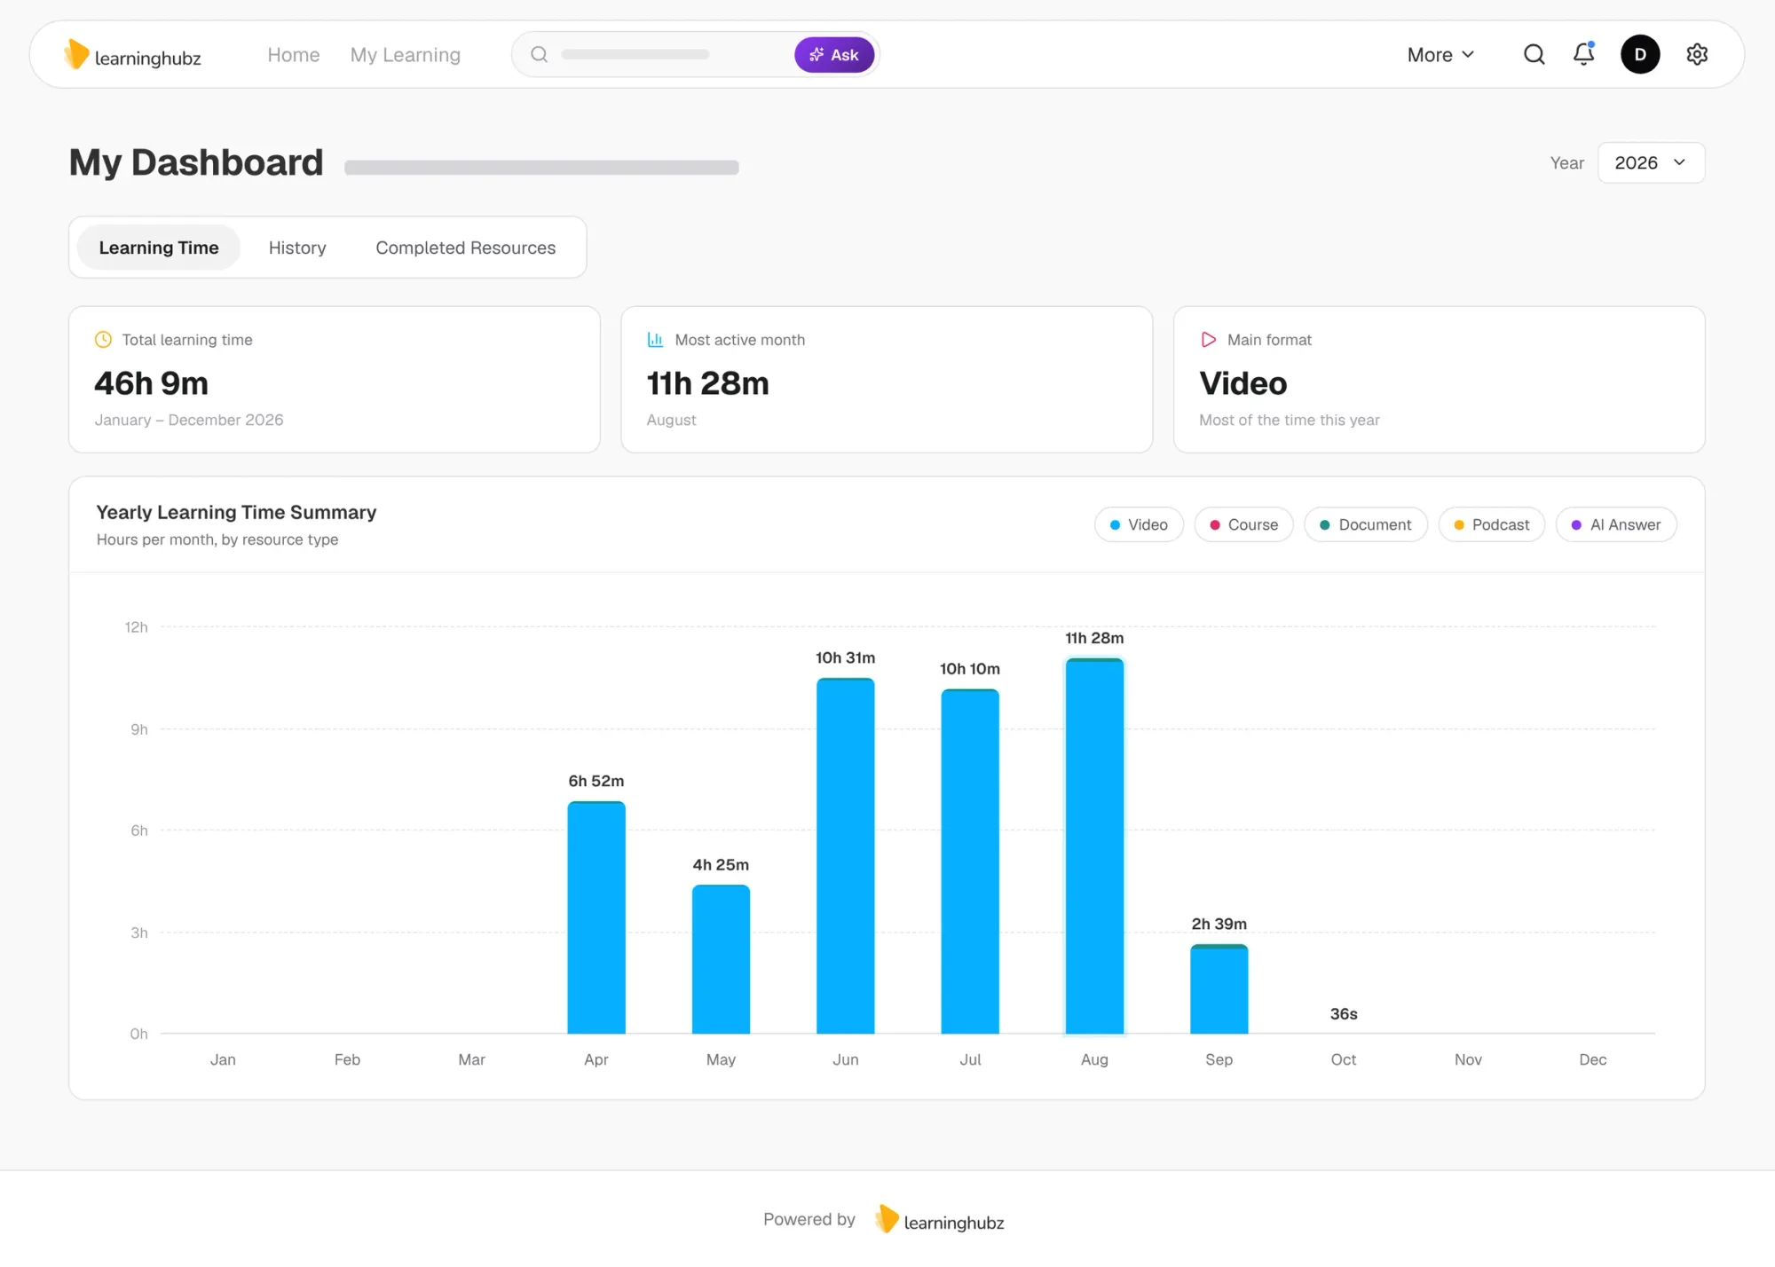Open the Year 2026 dropdown
Screen dimensions: 1775x1267
pyautogui.click(x=1651, y=162)
